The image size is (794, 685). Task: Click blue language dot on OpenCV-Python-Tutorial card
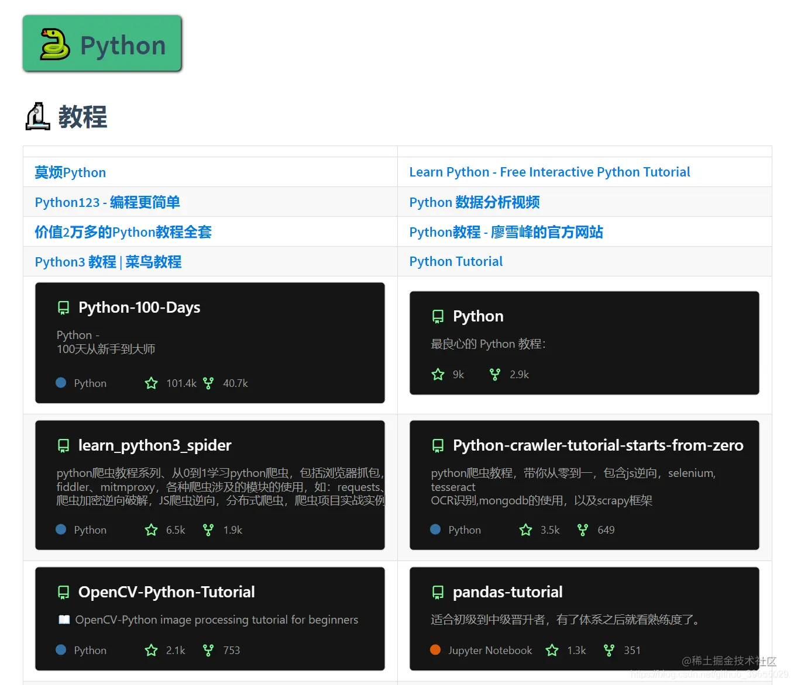pyautogui.click(x=61, y=650)
